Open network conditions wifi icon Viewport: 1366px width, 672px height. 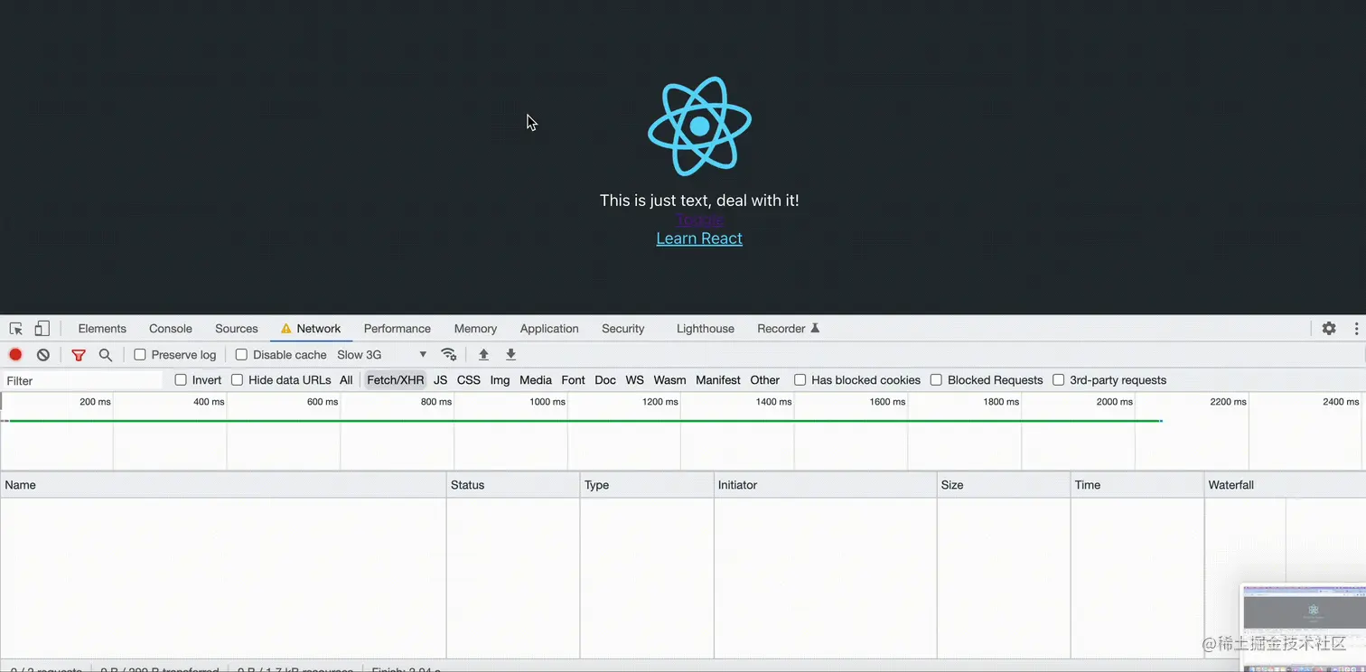[448, 355]
